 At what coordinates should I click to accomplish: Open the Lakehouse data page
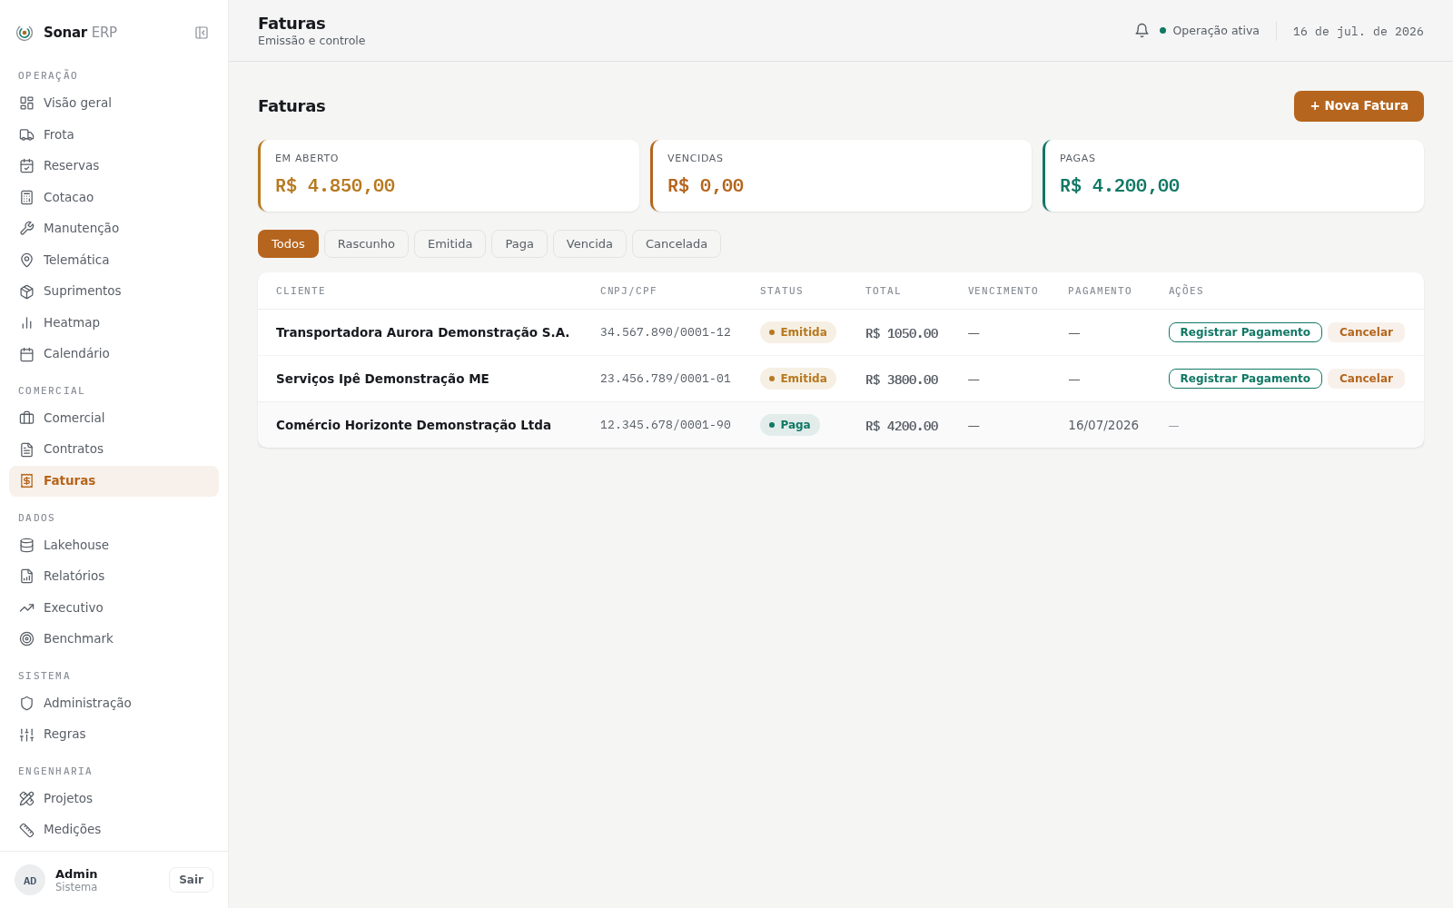[x=114, y=545]
